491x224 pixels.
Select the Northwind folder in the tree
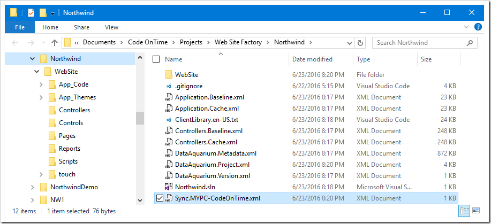(x=65, y=58)
